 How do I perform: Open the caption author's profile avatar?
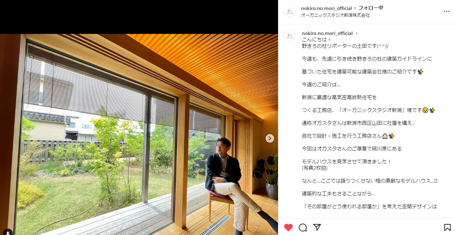pos(290,36)
